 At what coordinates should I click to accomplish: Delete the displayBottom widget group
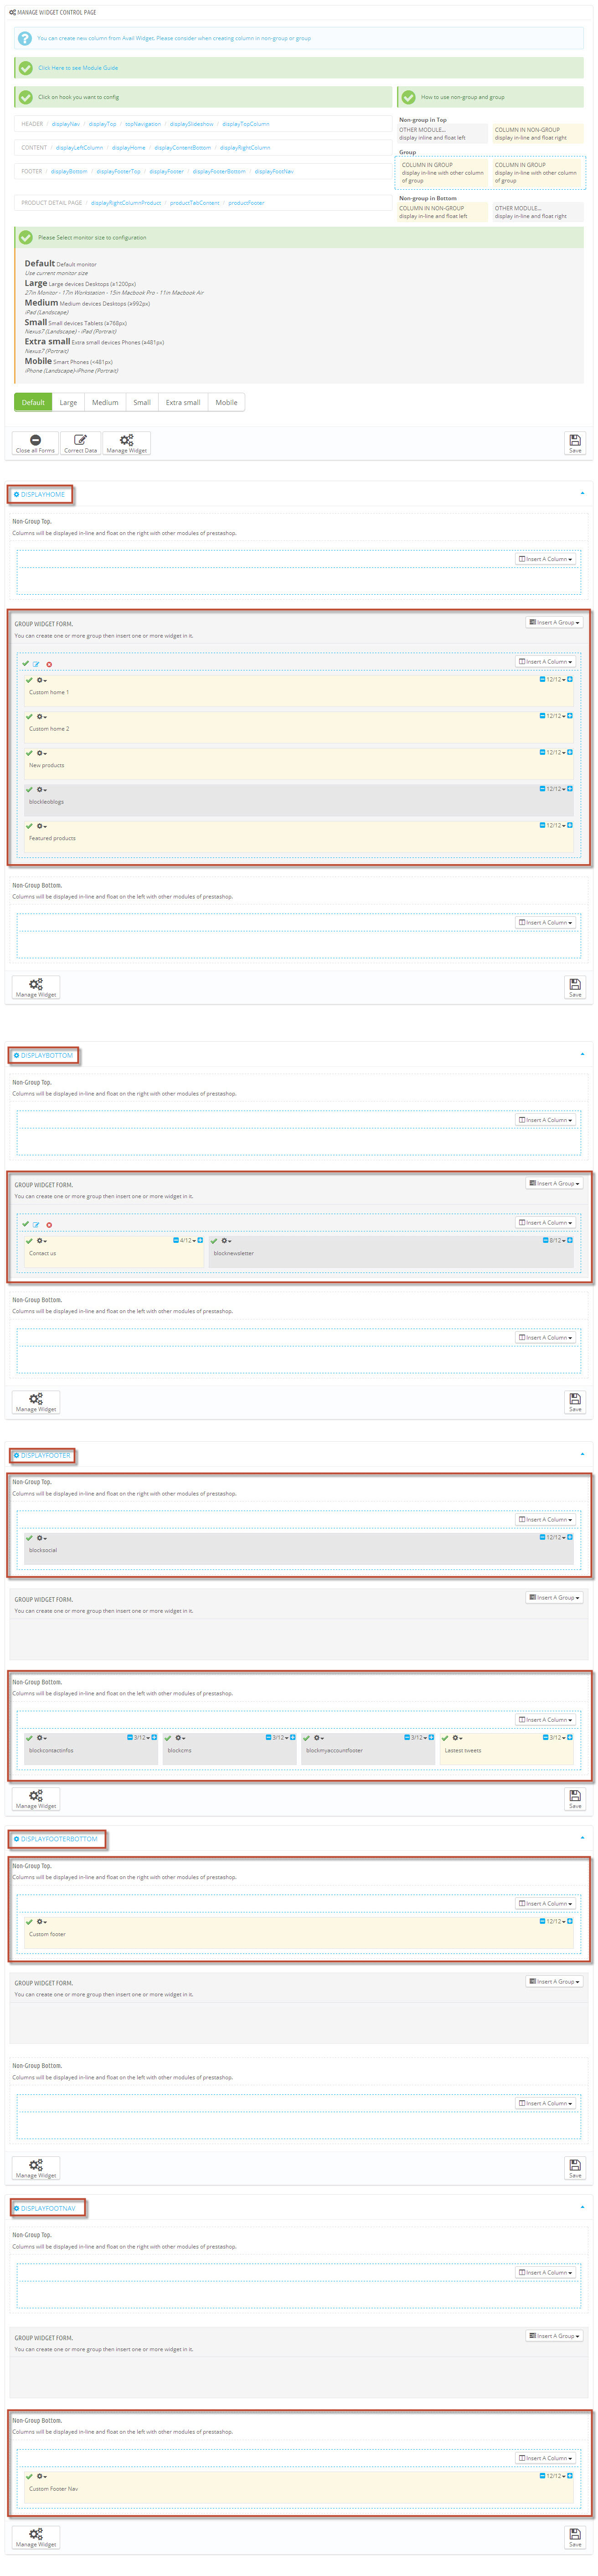[49, 1224]
